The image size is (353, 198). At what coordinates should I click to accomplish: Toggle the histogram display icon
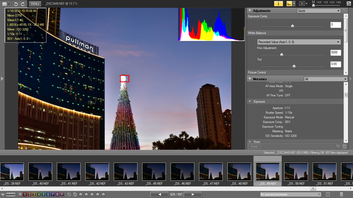289,4
